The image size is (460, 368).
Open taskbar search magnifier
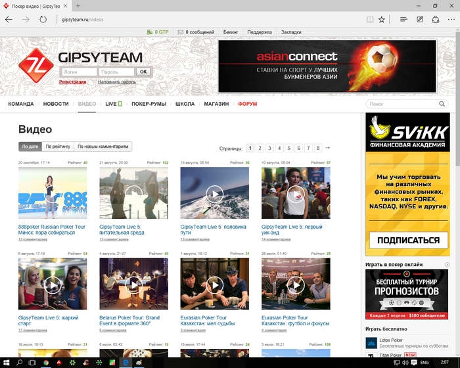click(x=19, y=363)
